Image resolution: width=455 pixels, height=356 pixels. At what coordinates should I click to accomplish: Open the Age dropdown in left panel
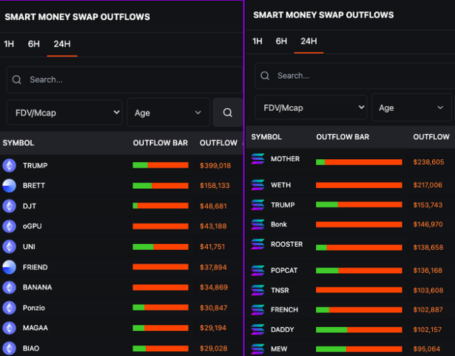(169, 112)
